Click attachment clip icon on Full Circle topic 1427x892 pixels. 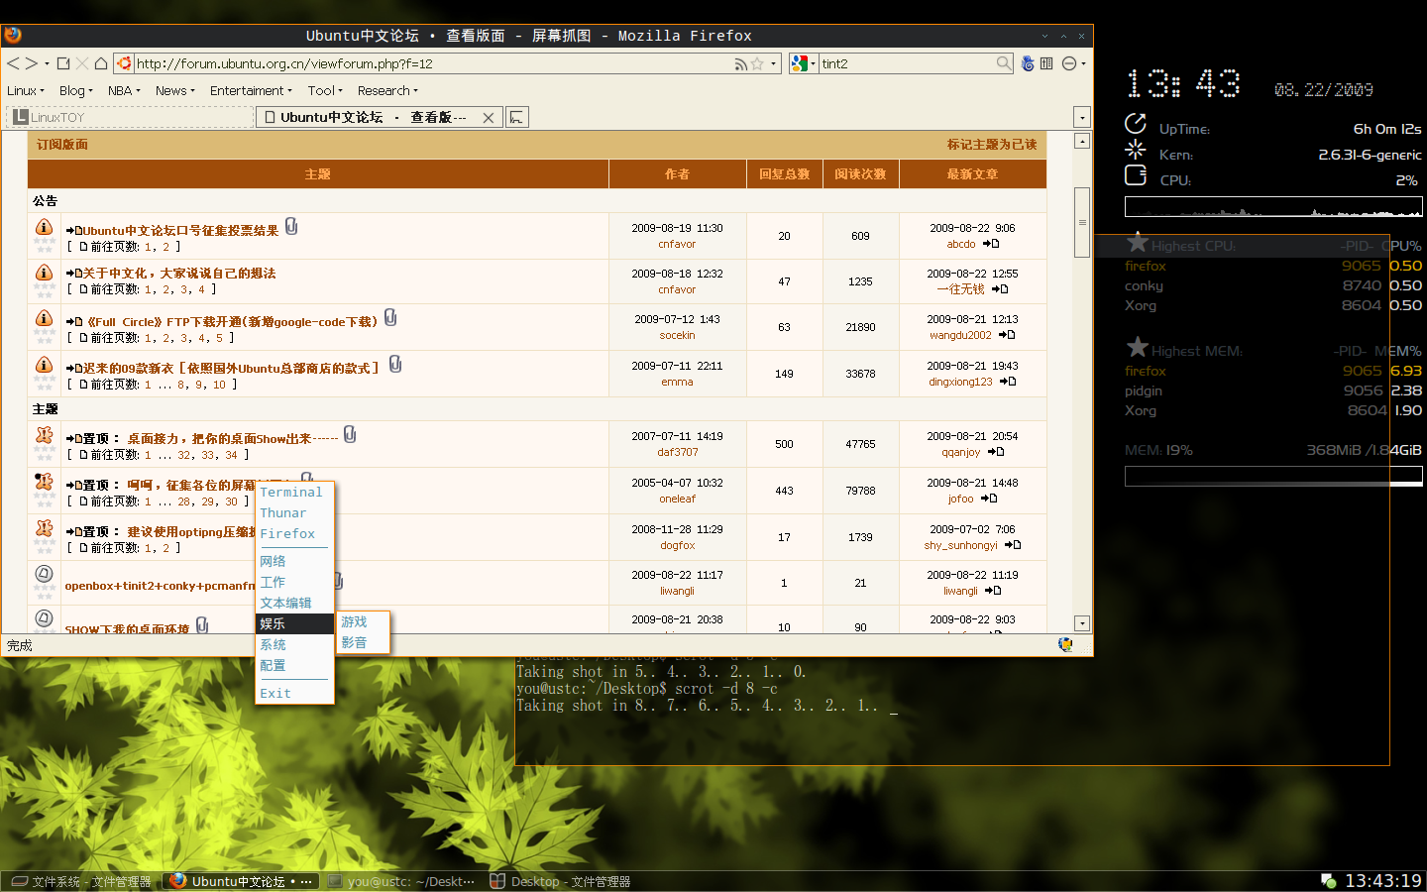[390, 317]
